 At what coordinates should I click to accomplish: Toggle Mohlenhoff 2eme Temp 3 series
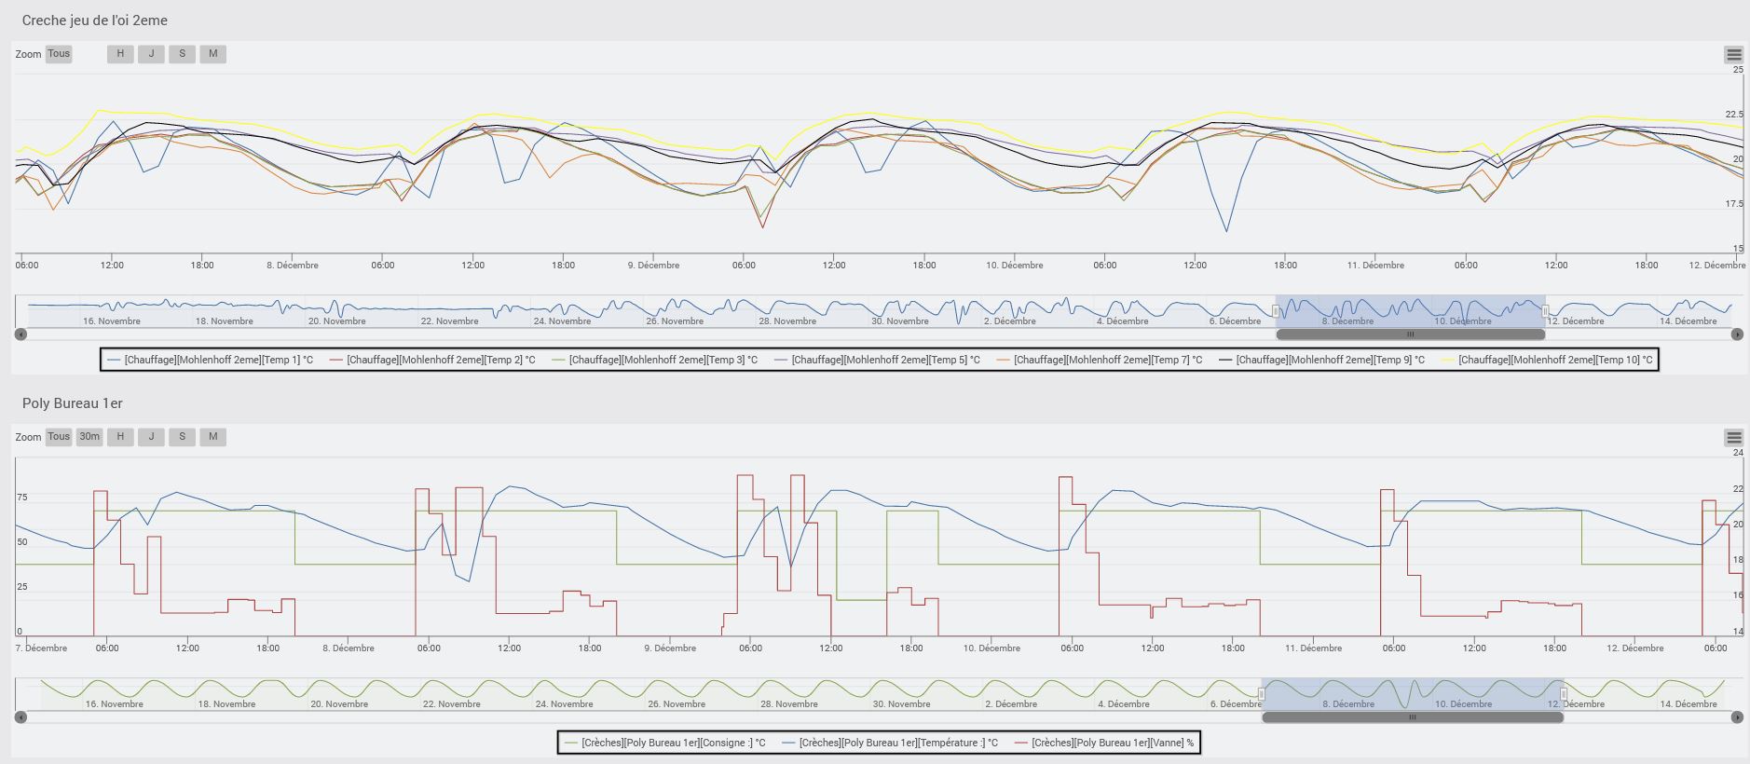(655, 360)
